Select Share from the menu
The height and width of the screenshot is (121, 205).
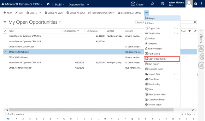pyautogui.click(x=162, y=23)
